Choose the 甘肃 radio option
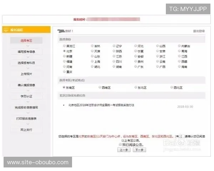214x171 pixels. click(x=158, y=51)
